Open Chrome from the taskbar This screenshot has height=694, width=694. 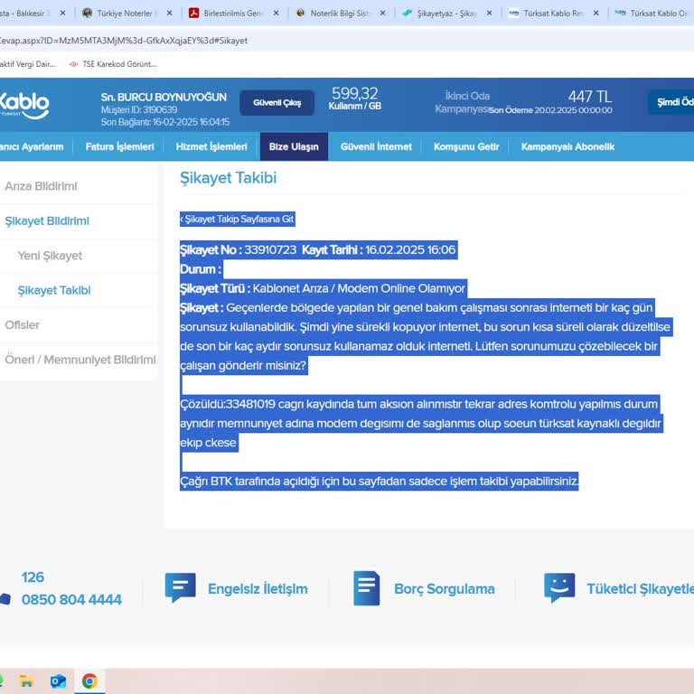point(89,681)
